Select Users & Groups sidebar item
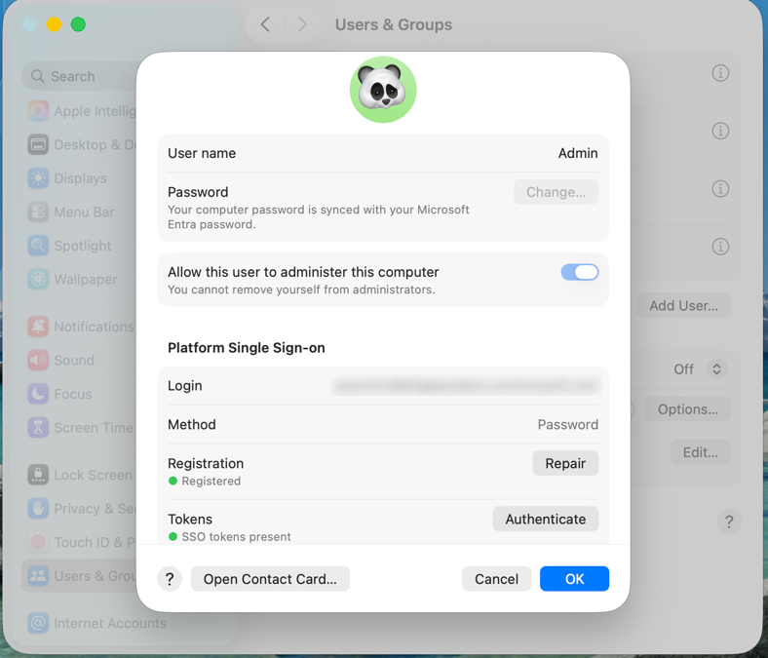This screenshot has height=658, width=768. tap(81, 576)
